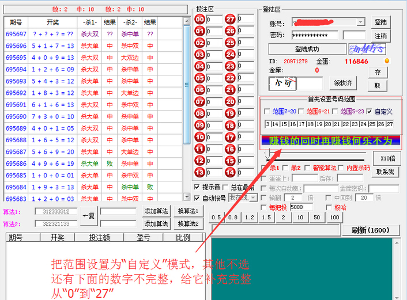Click red number ball 16

pos(230,149)
